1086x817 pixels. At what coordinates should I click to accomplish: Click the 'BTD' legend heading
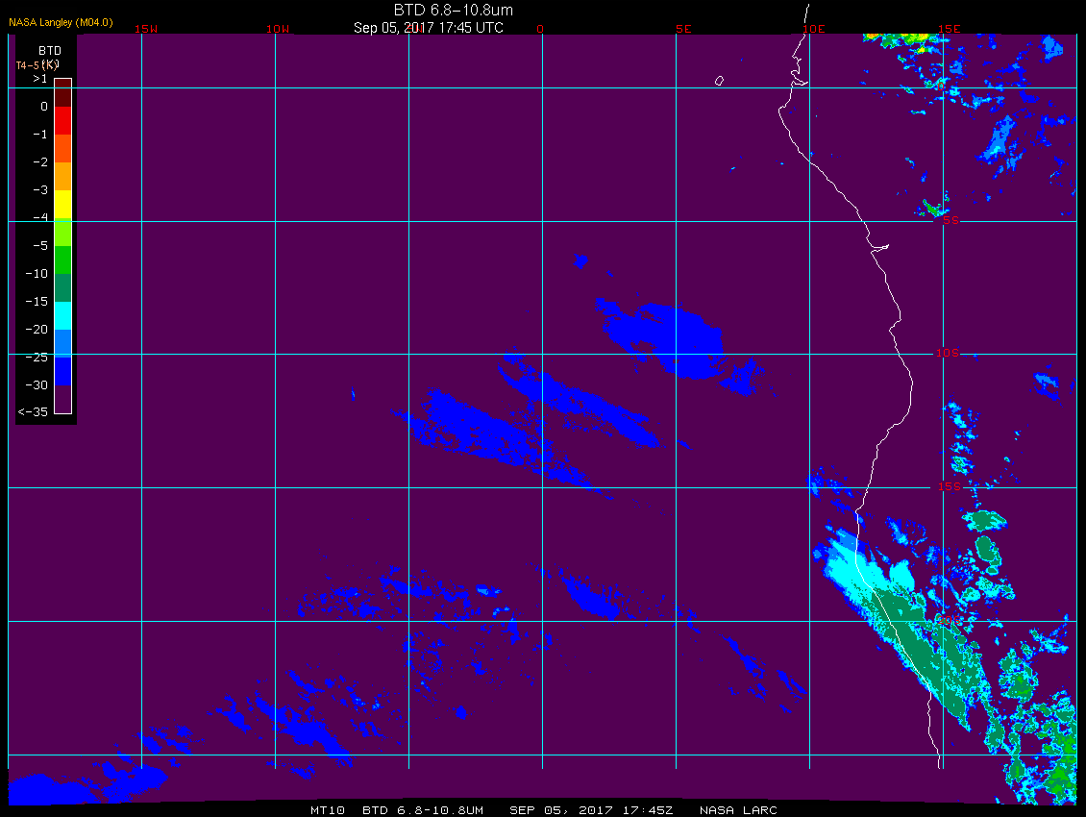point(50,51)
